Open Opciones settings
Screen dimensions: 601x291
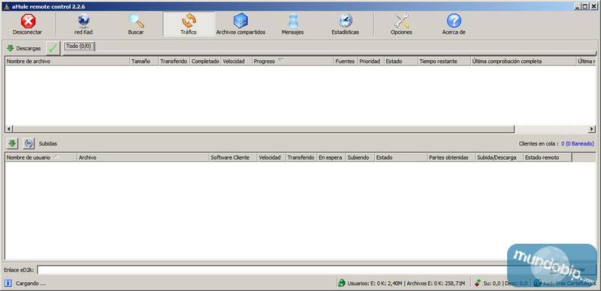coord(401,25)
